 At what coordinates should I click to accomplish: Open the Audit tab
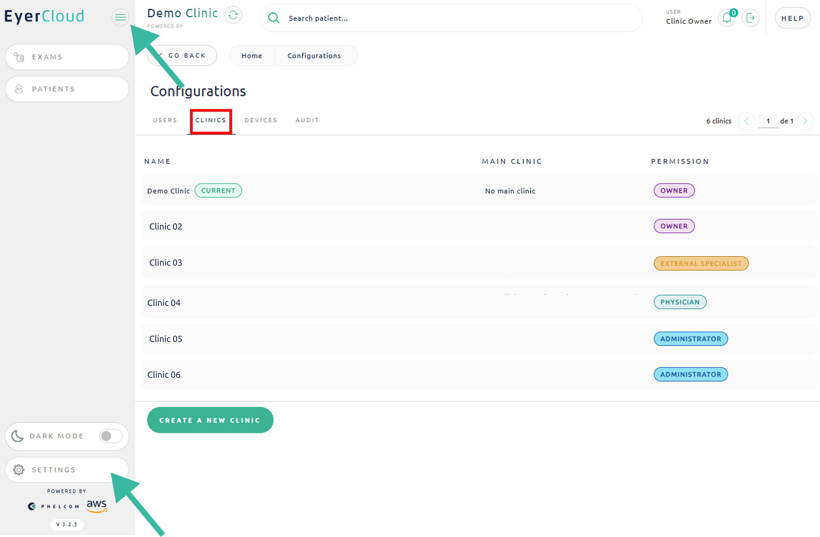click(307, 120)
